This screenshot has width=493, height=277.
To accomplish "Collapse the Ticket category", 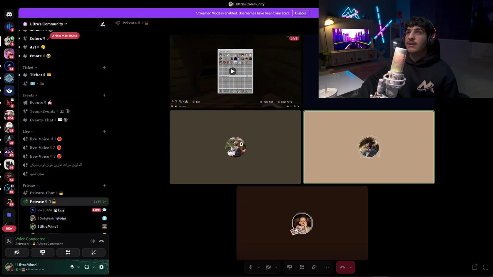I will pyautogui.click(x=30, y=67).
